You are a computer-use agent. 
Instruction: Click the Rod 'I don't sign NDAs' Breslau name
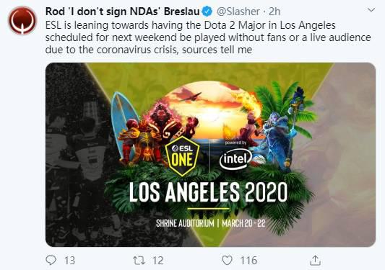coord(122,12)
